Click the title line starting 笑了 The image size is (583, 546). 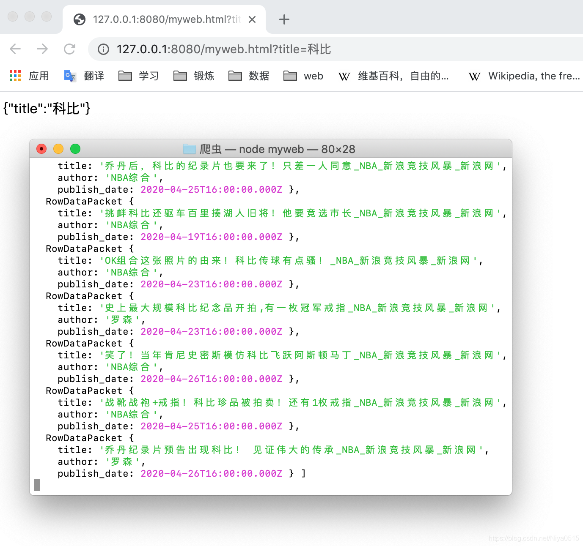point(282,355)
